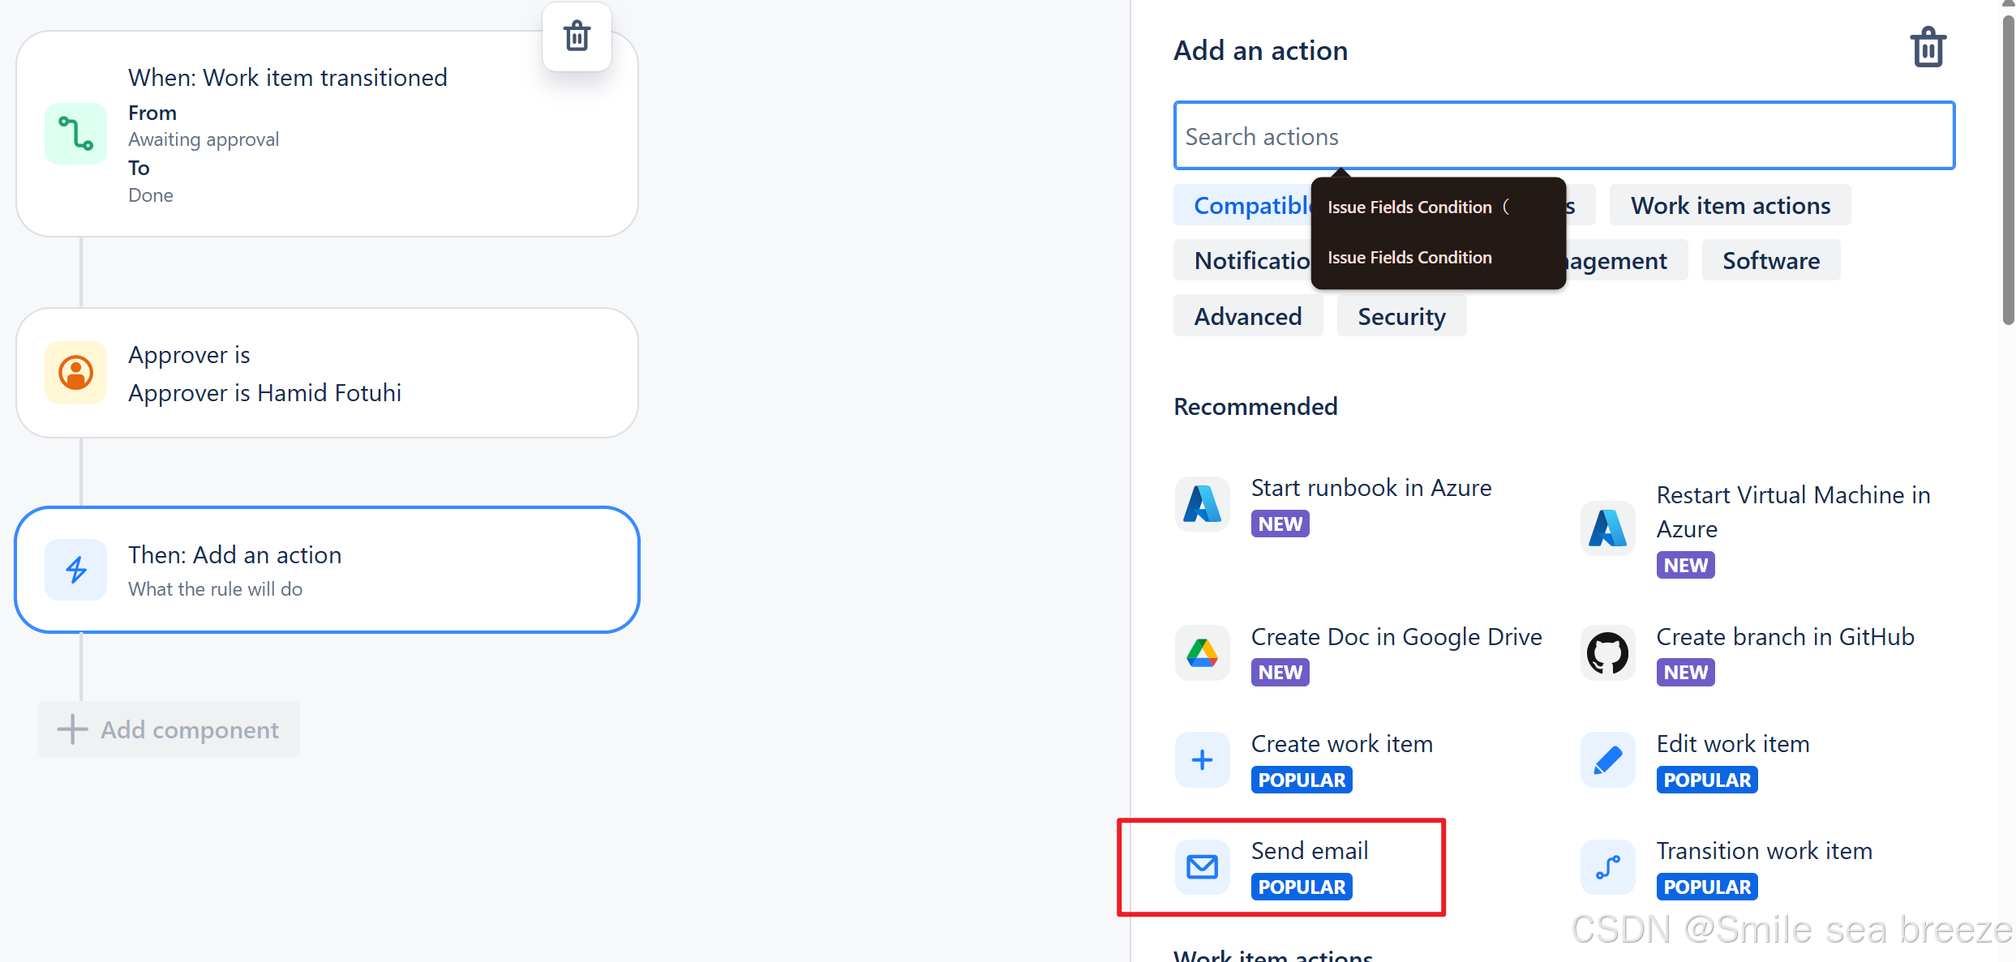Select the Restart Virtual Machine in Azure action
The width and height of the screenshot is (2016, 962).
pos(1793,511)
